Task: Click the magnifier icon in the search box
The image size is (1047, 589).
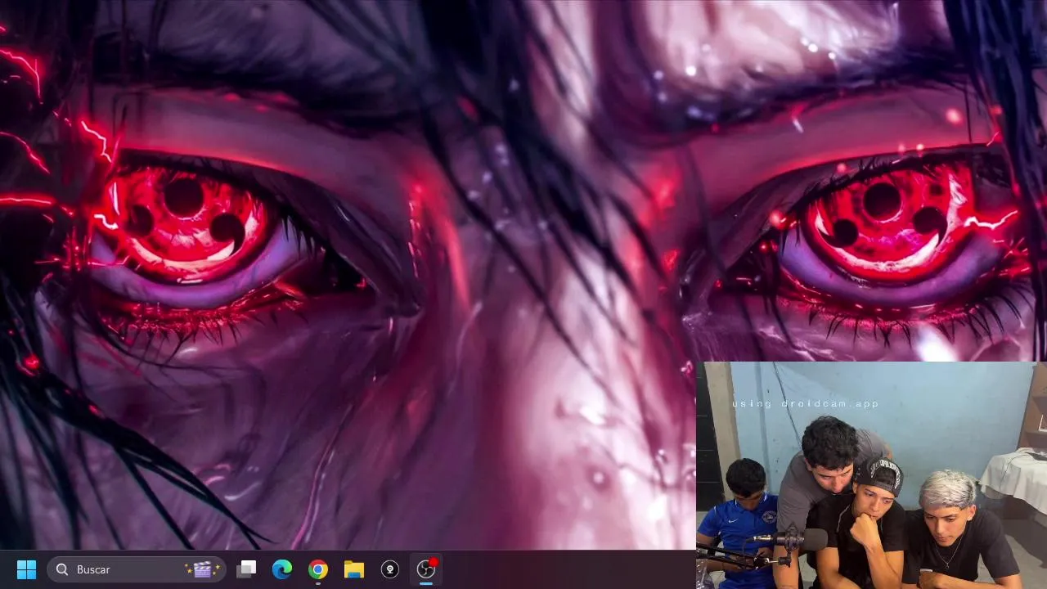Action: [63, 569]
